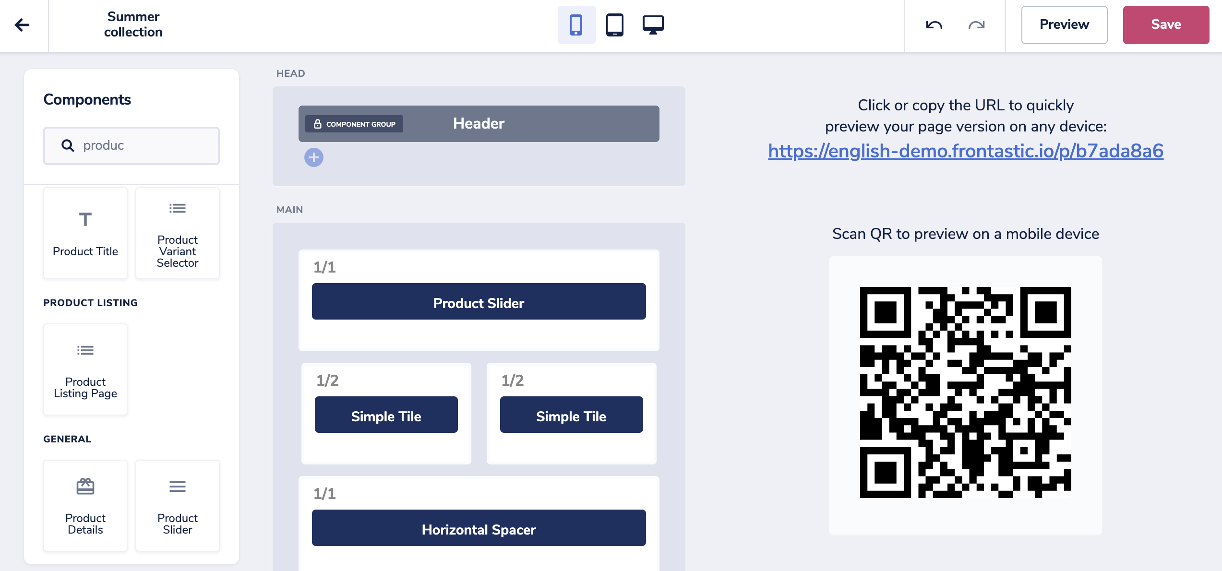Image resolution: width=1222 pixels, height=571 pixels.
Task: Switch to tablet preview
Action: point(614,25)
